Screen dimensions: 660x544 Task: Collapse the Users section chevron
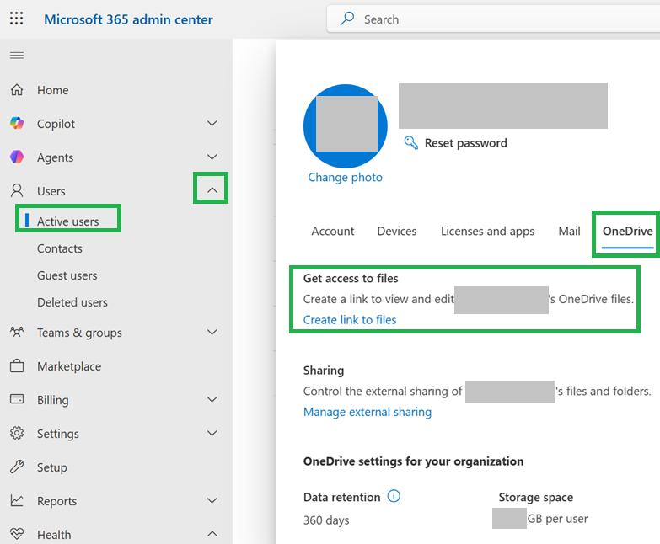[212, 190]
